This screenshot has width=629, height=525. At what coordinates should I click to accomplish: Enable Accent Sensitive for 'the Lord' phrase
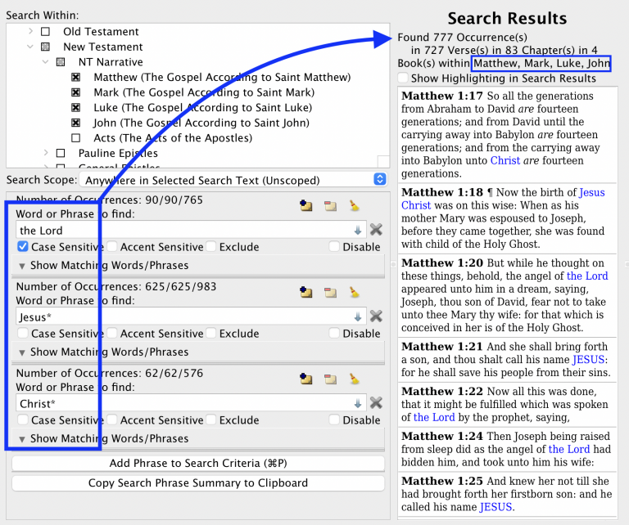[112, 246]
